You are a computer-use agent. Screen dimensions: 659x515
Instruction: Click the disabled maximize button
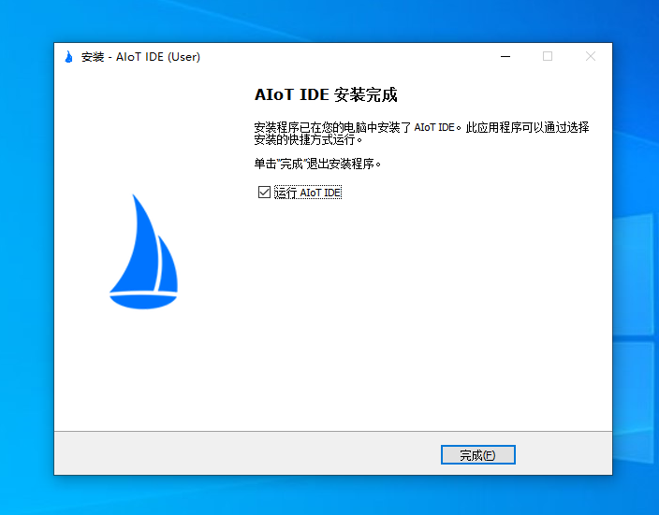point(548,56)
